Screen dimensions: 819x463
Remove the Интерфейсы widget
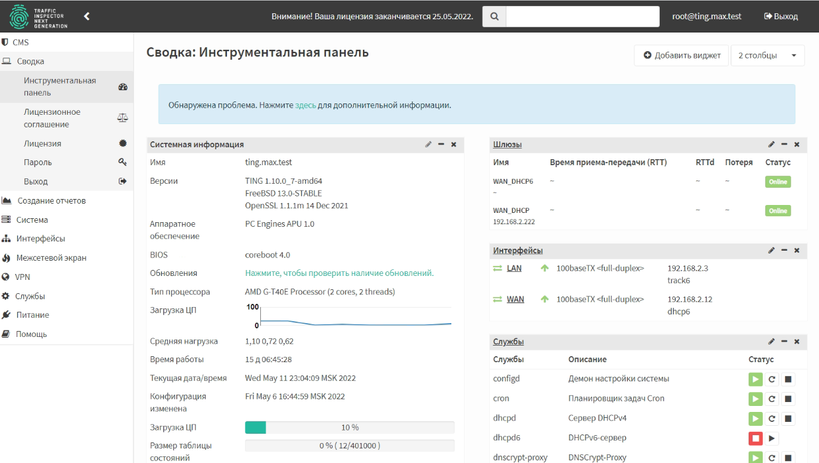coord(796,250)
